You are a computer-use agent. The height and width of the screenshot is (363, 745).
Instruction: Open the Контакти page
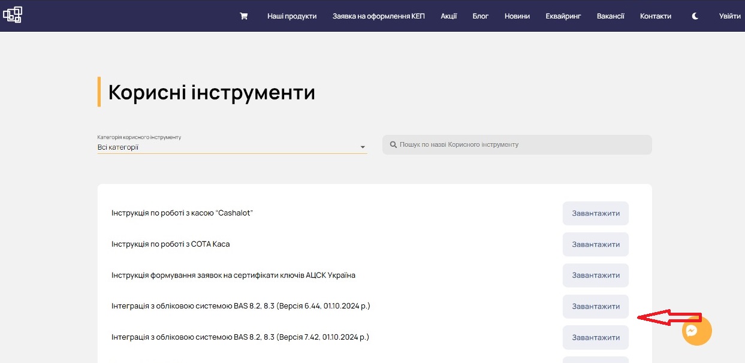click(656, 16)
